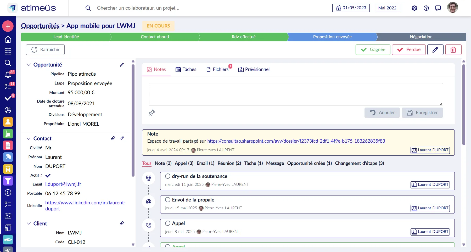The image size is (471, 252).
Task: Edit the Contact section with pencil
Action: click(x=122, y=138)
